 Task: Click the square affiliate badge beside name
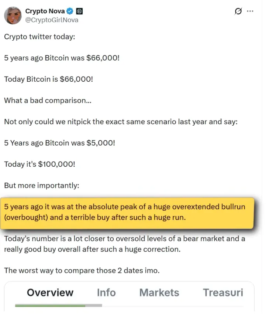pyautogui.click(x=79, y=11)
